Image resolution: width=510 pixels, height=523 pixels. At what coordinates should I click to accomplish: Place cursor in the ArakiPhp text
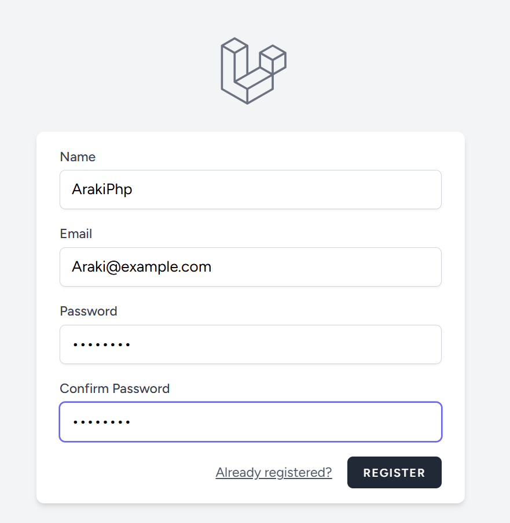pyautogui.click(x=102, y=190)
